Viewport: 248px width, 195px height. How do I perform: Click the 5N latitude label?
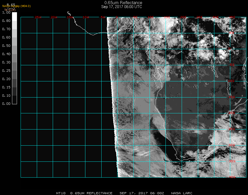click(232, 33)
